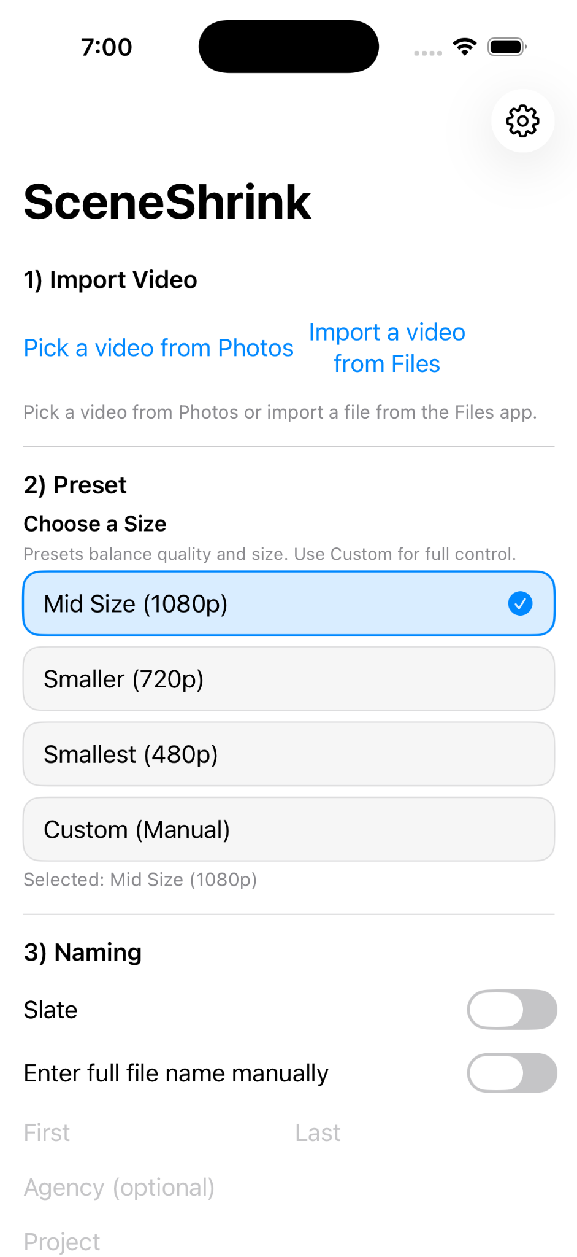This screenshot has height=1257, width=577.
Task: Select the Smallest (480p) preset
Action: click(x=288, y=754)
